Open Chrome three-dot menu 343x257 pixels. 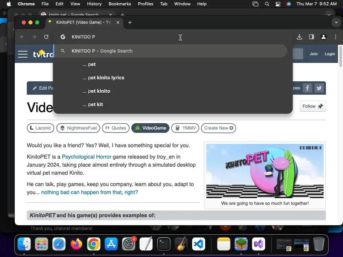tap(336, 37)
